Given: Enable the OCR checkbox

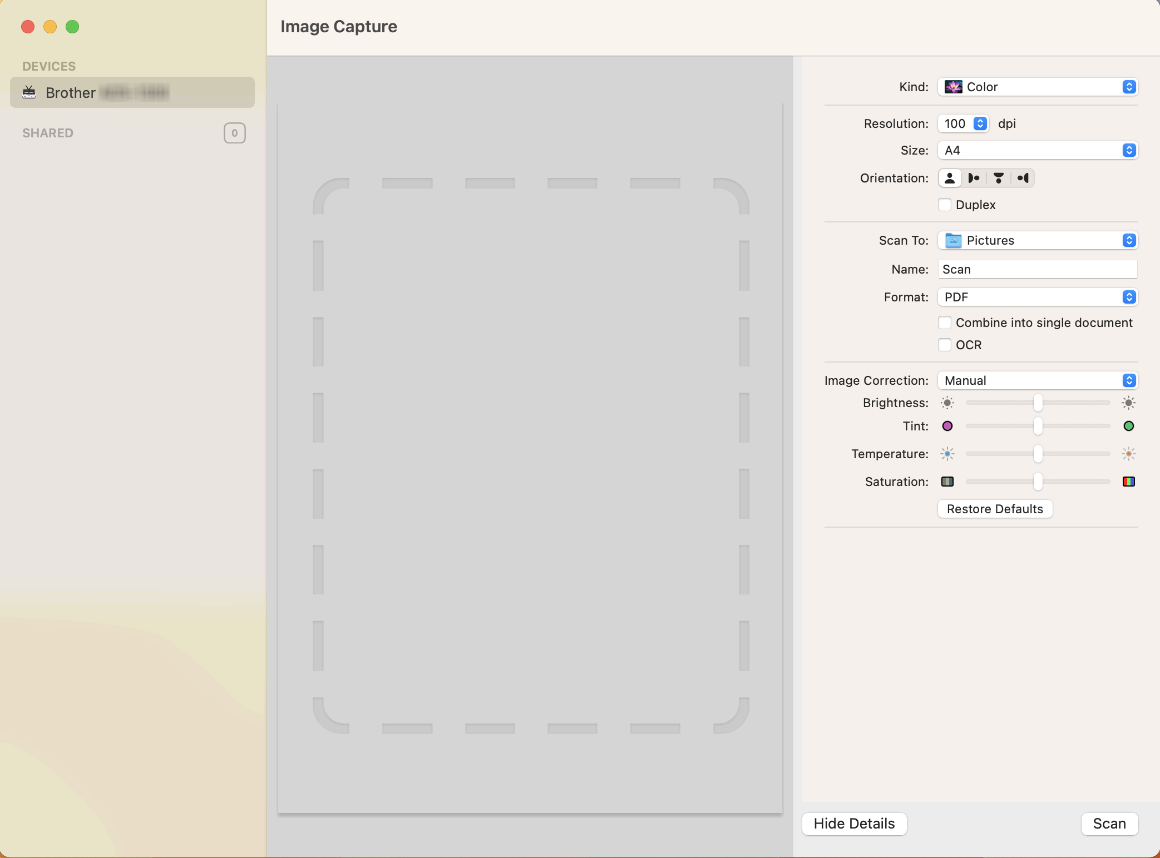Looking at the screenshot, I should click(945, 345).
